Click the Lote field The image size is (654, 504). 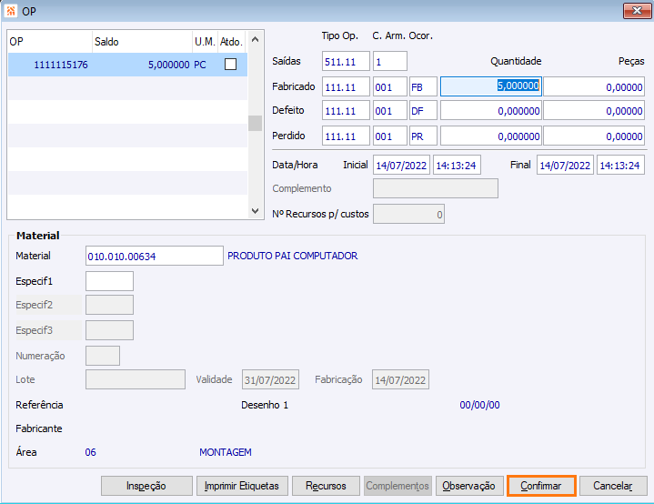coord(136,379)
